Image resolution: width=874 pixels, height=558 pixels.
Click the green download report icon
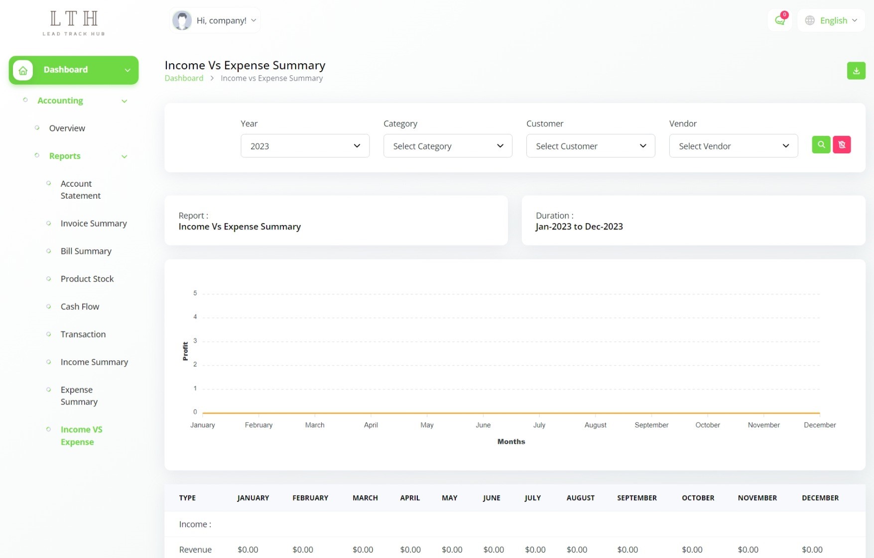856,71
